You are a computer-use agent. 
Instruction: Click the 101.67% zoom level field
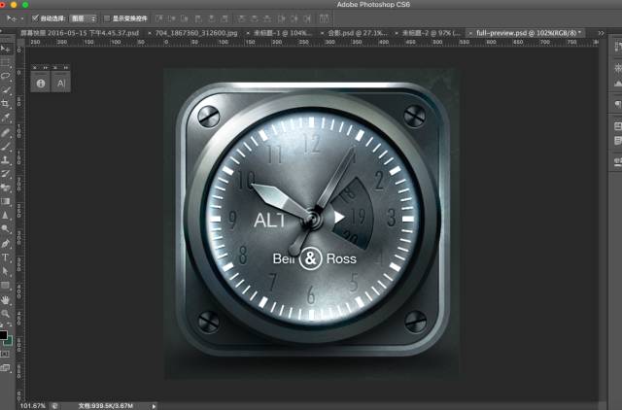[32, 406]
